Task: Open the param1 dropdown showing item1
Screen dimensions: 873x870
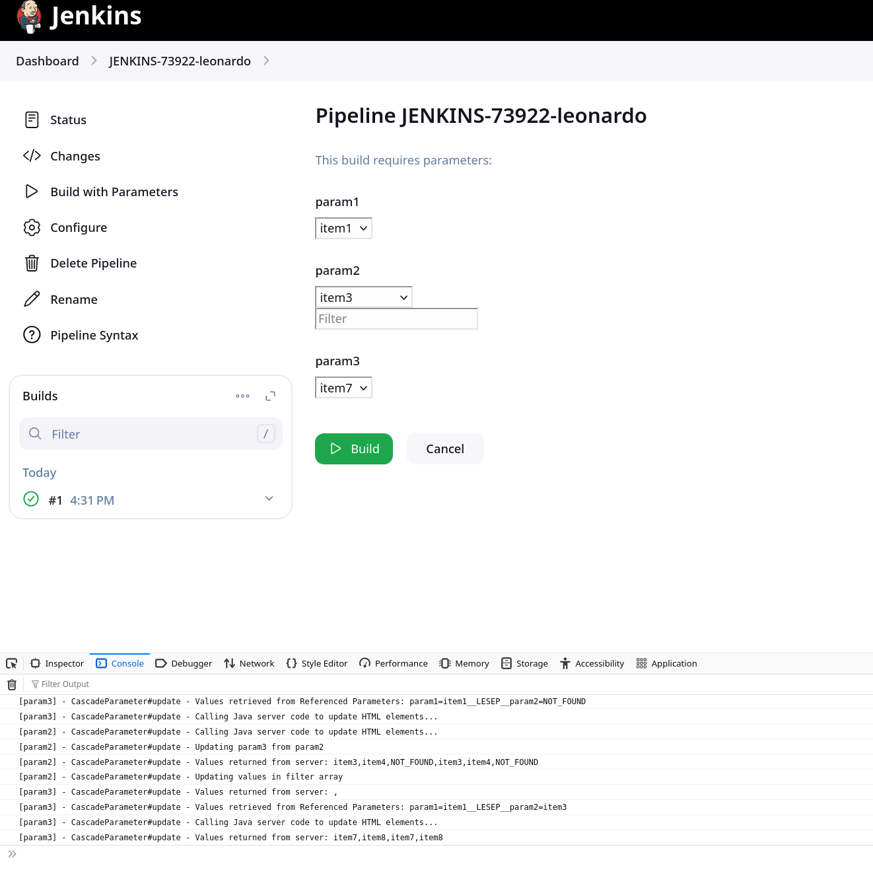Action: coord(343,229)
